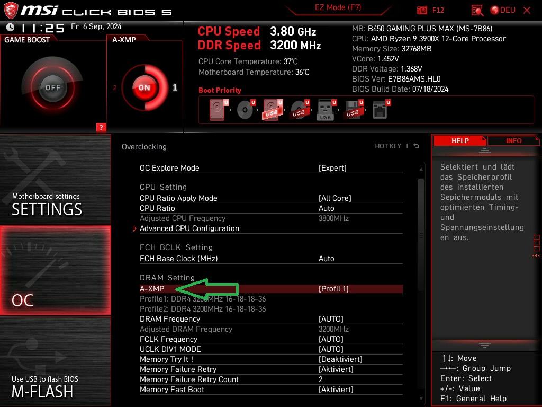Open the OC overclocking section
Viewport: 542px width, 407px height.
click(x=55, y=270)
